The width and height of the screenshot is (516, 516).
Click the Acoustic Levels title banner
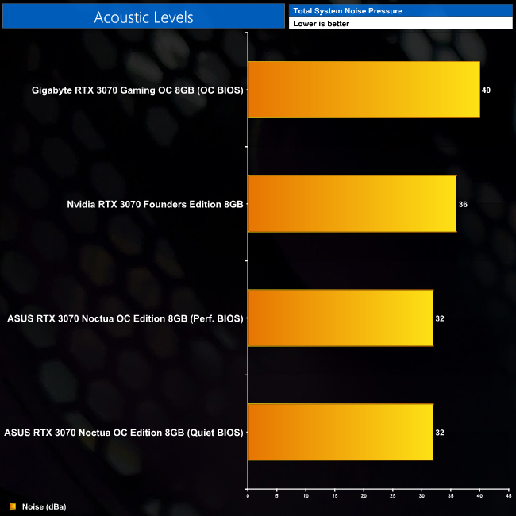pyautogui.click(x=144, y=16)
